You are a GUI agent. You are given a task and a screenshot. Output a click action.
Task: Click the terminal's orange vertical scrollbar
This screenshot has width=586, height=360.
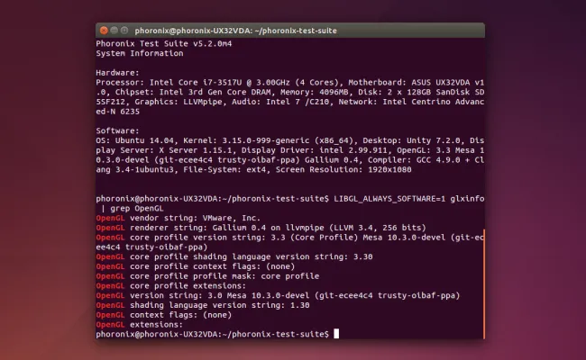[x=483, y=283]
